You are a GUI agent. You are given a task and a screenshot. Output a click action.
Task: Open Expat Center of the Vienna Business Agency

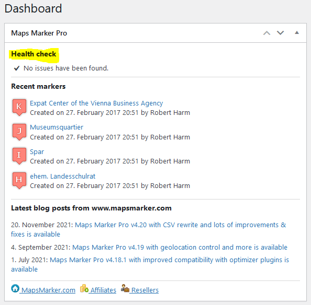[x=96, y=103]
